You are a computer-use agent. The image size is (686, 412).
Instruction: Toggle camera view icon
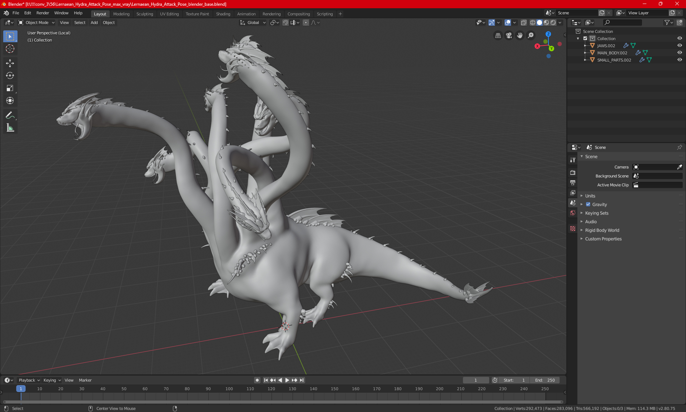[509, 35]
